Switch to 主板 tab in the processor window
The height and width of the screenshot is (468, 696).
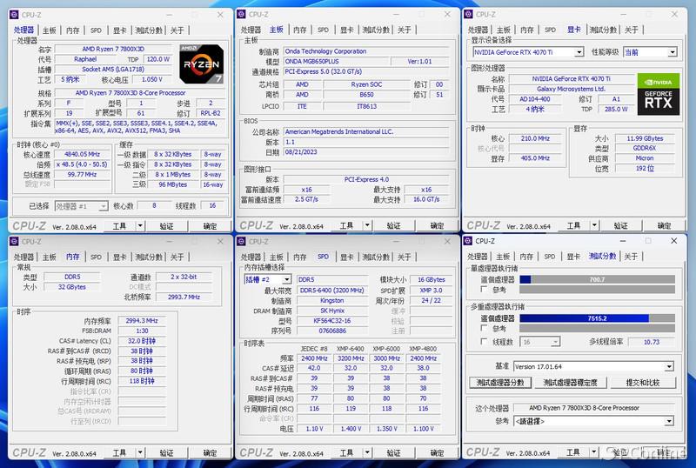[50, 30]
